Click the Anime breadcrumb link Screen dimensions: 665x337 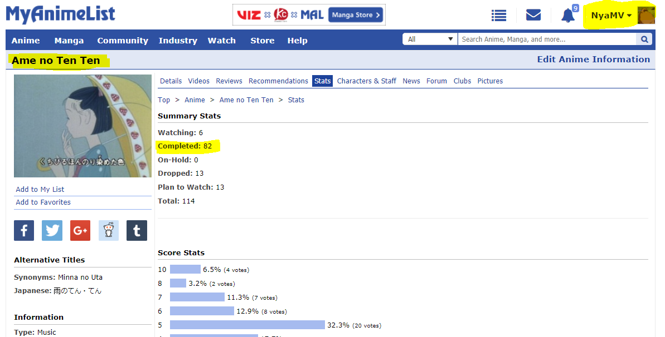coord(195,100)
